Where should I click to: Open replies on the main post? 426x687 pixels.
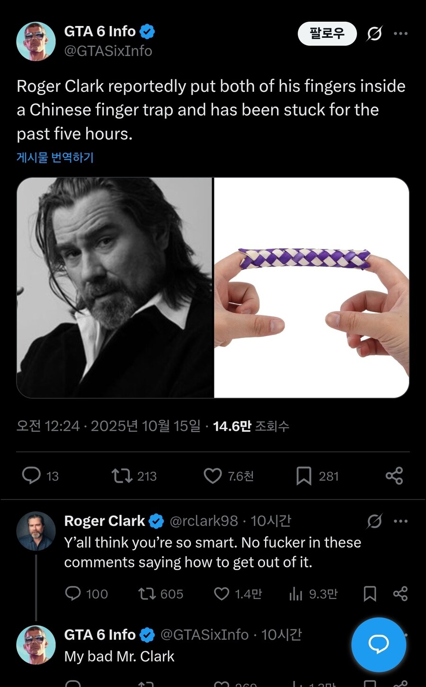click(x=32, y=476)
